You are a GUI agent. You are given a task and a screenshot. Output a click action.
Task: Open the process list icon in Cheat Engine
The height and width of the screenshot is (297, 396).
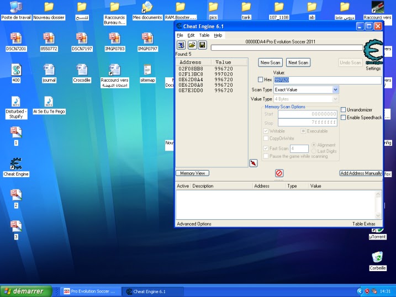coord(181,45)
